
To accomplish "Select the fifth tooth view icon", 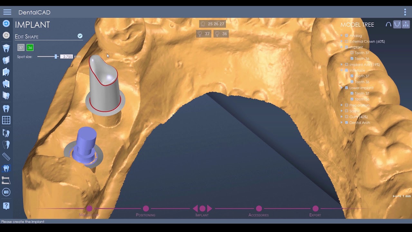I will click(x=6, y=96).
